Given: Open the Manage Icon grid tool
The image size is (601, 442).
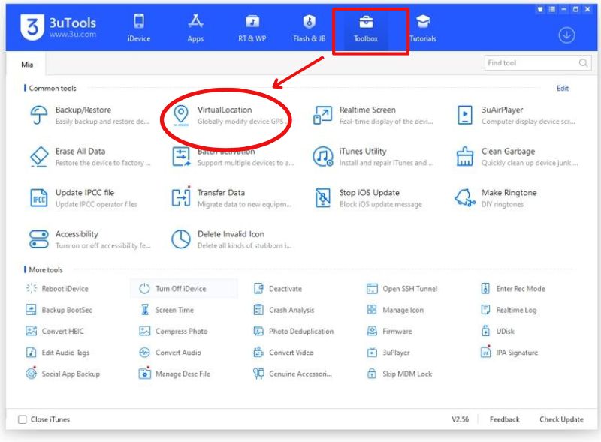Looking at the screenshot, I should pyautogui.click(x=395, y=310).
